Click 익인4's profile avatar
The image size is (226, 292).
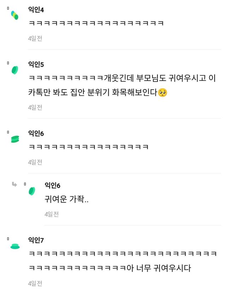[14, 15]
